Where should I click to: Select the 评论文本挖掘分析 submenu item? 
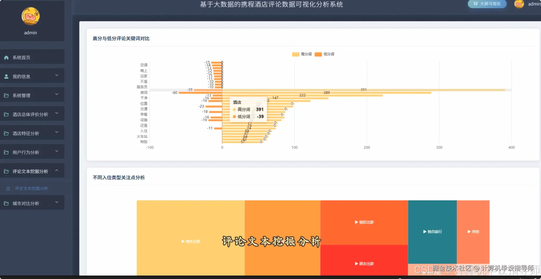tap(32, 188)
